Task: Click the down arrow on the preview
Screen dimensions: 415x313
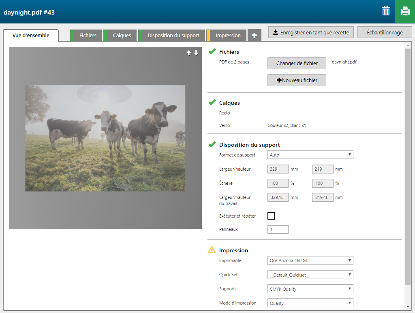Action: coord(196,53)
